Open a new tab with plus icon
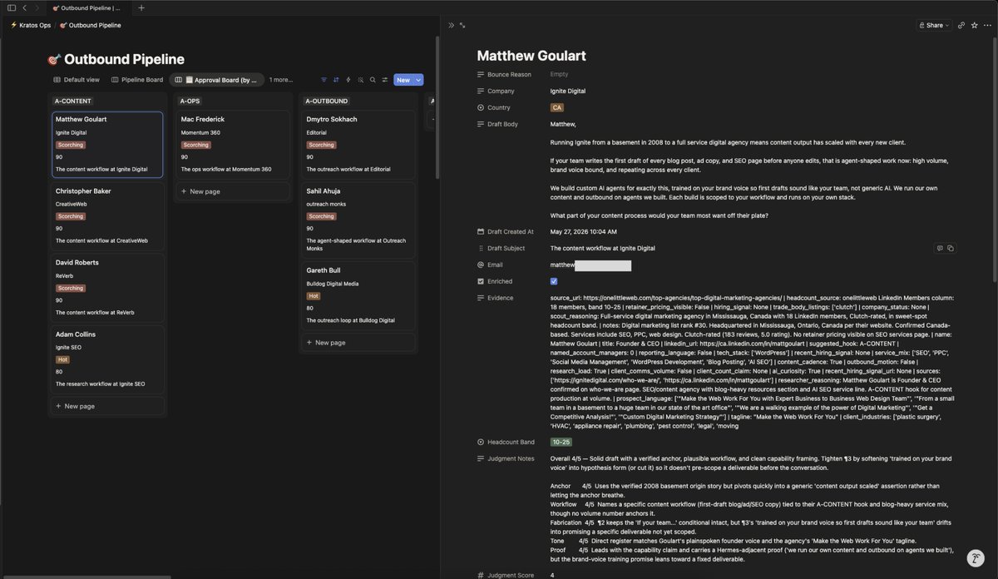The height and width of the screenshot is (579, 998). 141,7
